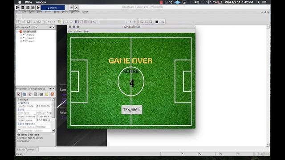Open the yellow About properties tab icon
Image resolution: width=285 pixels, height=160 pixels.
point(47,94)
